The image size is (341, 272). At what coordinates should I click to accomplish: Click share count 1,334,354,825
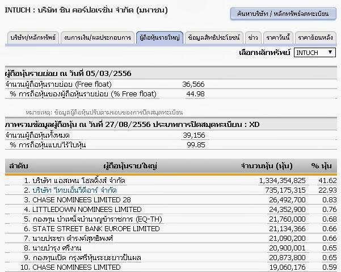283,181
